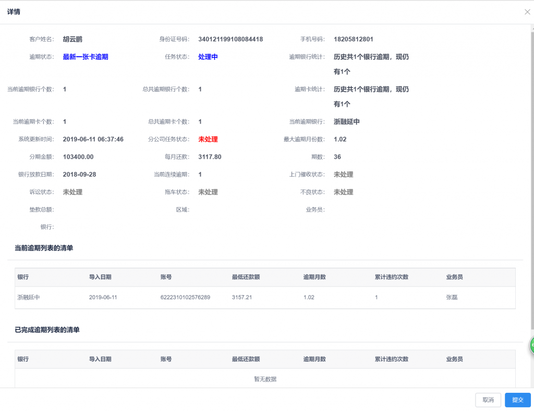Click the 提交 button
Screen dimensions: 534x411
point(518,400)
